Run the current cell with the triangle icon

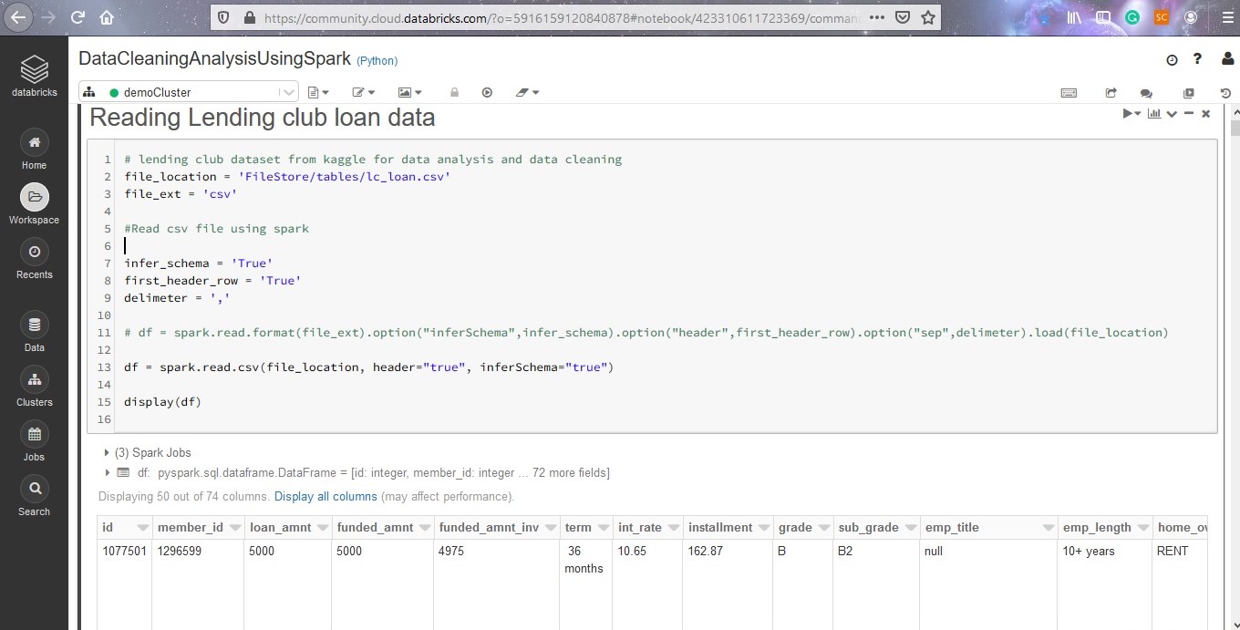pos(1128,114)
